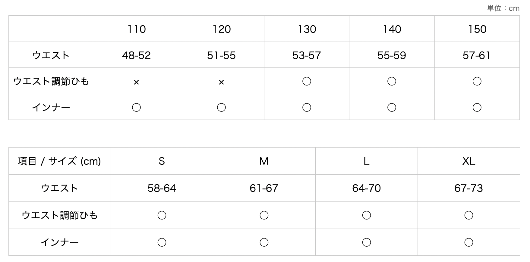Click the 67-73 waist value cell
This screenshot has height=262, width=530.
tap(469, 188)
